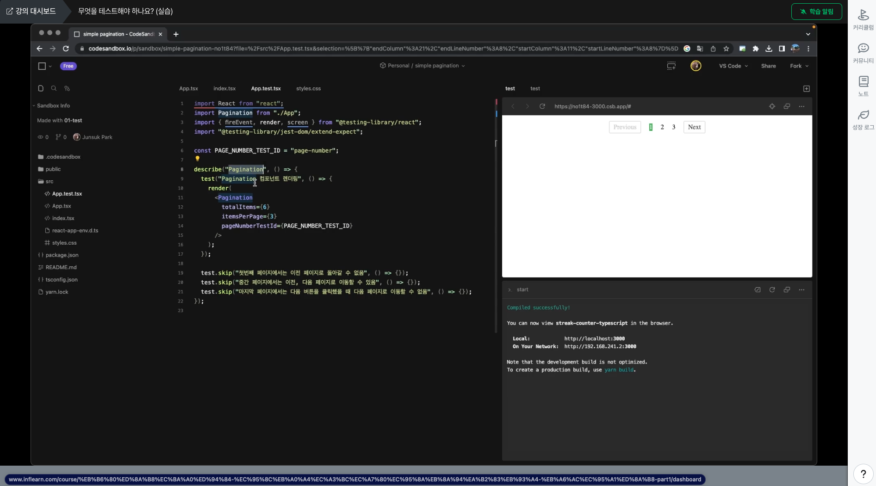Open the file explorer icon in CodeSandbox
This screenshot has height=486, width=876.
click(41, 88)
